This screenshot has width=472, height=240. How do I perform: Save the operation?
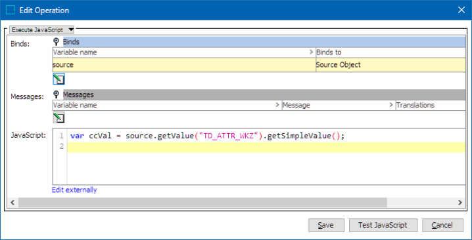[x=326, y=225]
